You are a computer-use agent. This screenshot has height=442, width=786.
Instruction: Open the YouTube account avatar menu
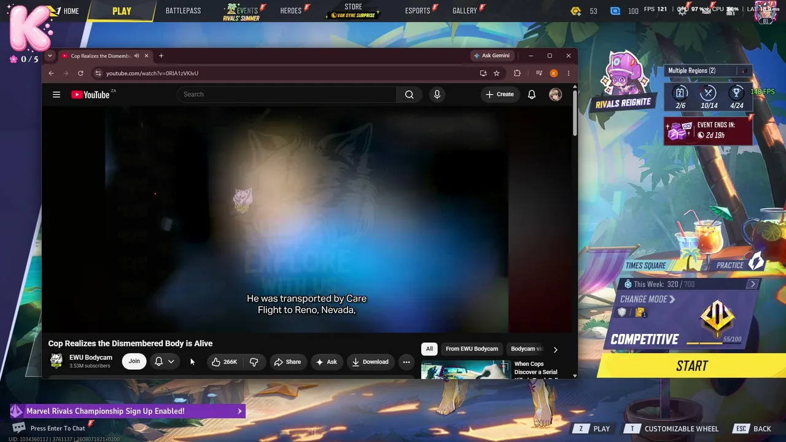tap(555, 95)
